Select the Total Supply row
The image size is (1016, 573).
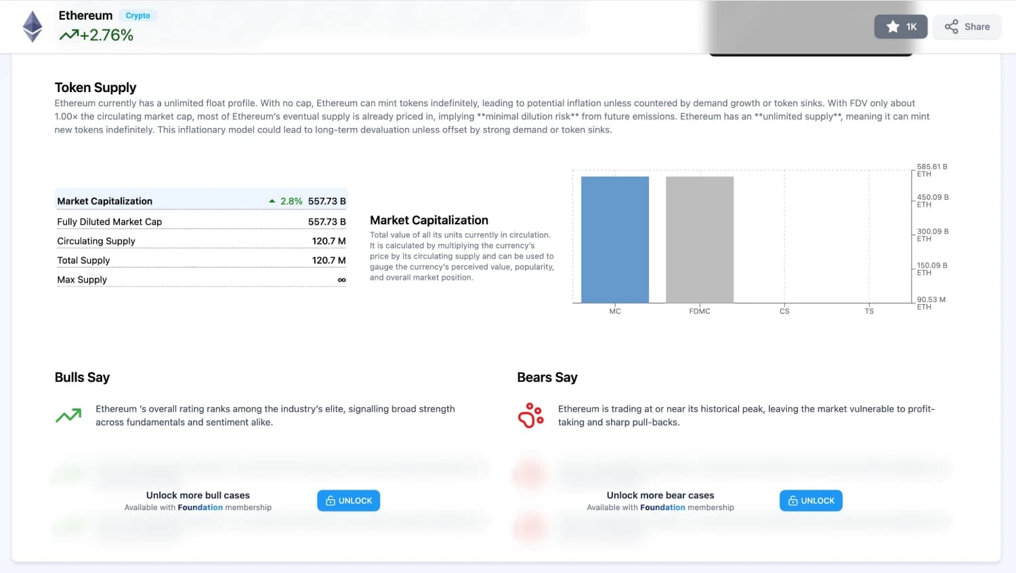[200, 260]
